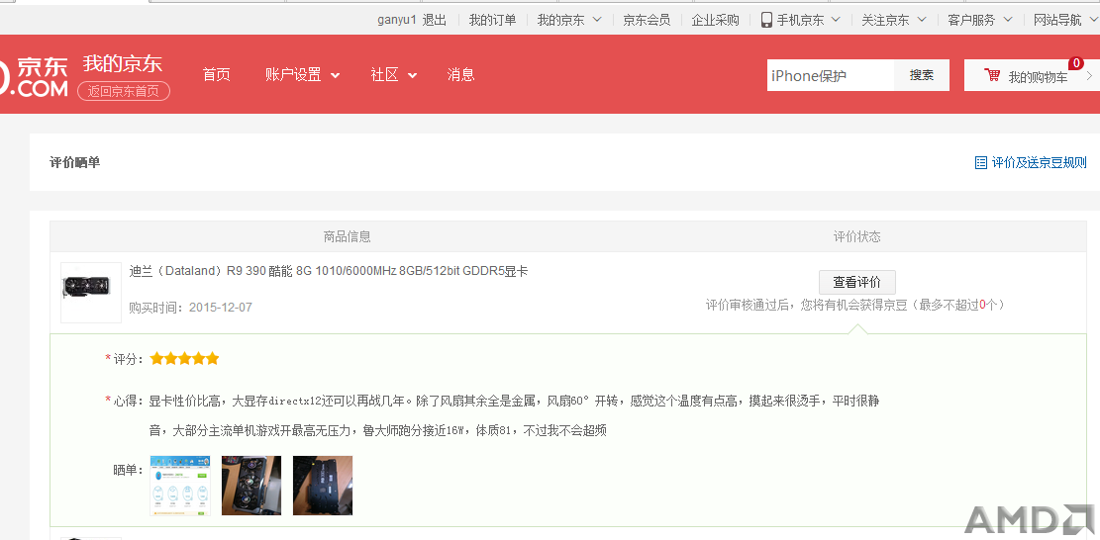Click the search input field
Viewport: 1100px width, 540px height.
(831, 75)
